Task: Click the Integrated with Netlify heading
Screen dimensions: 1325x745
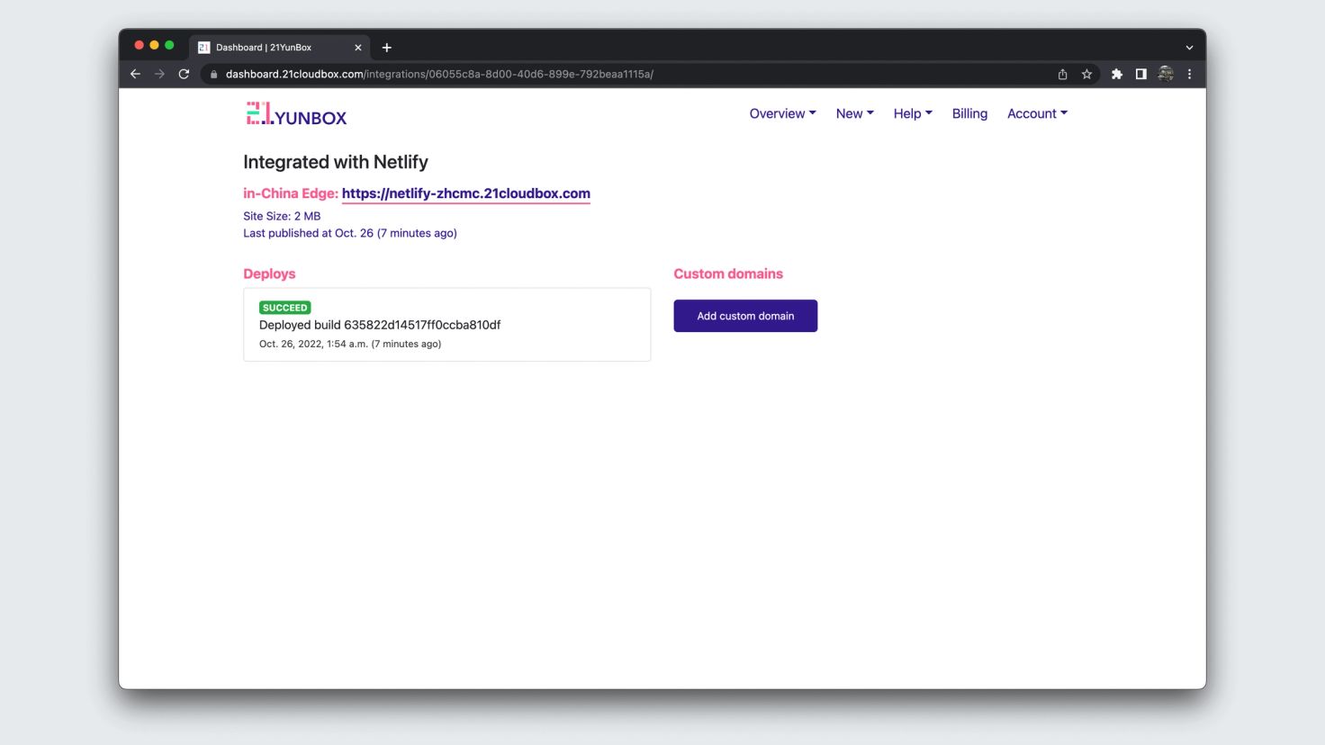Action: point(336,162)
